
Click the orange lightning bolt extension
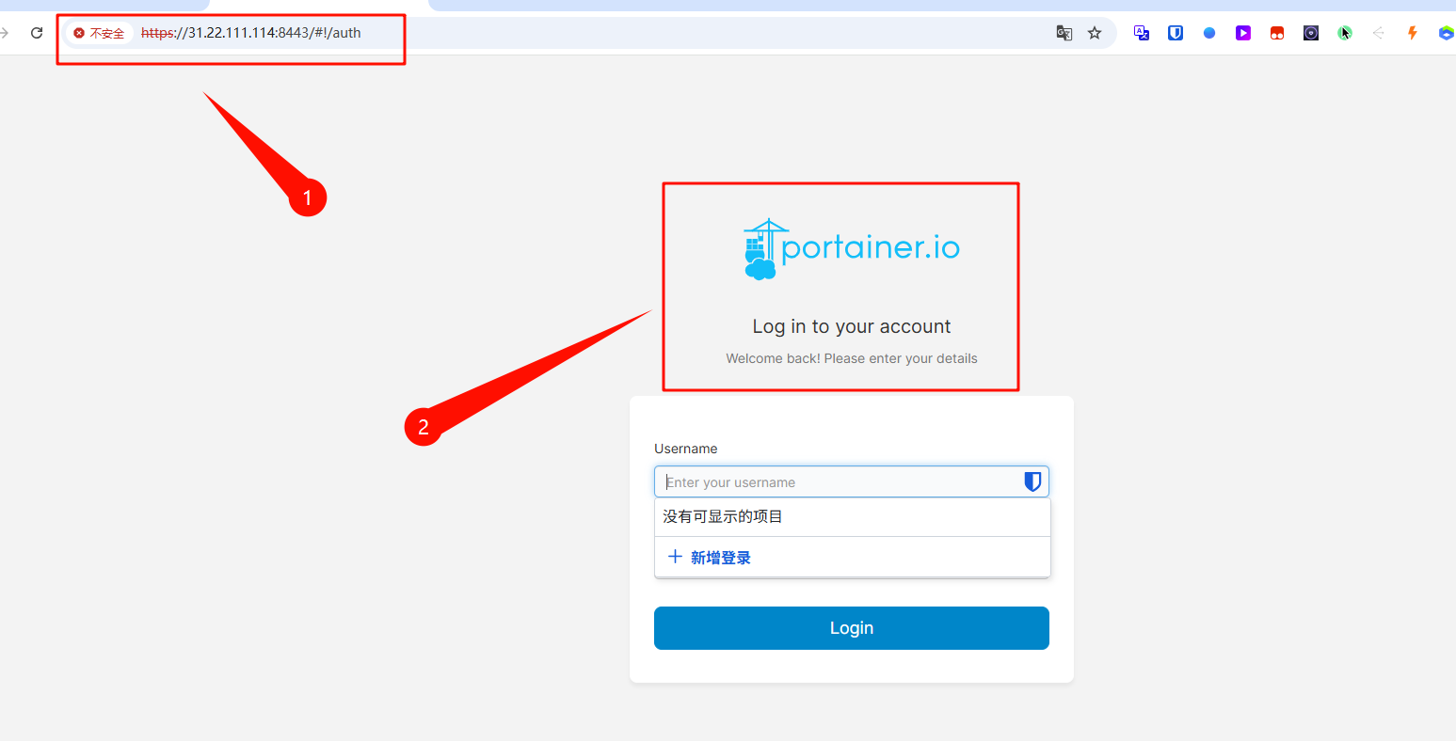1413,33
